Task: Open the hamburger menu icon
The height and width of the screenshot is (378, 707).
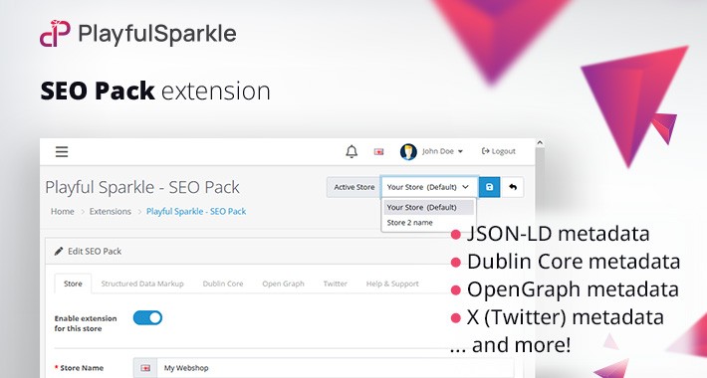Action: (x=62, y=152)
